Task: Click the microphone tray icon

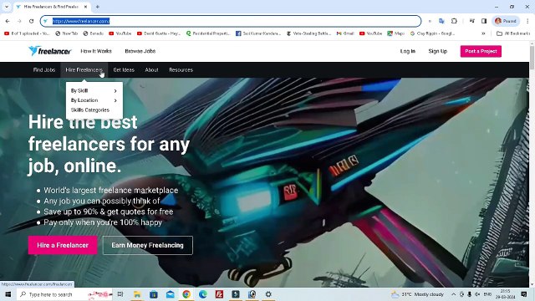Action: tap(470, 294)
